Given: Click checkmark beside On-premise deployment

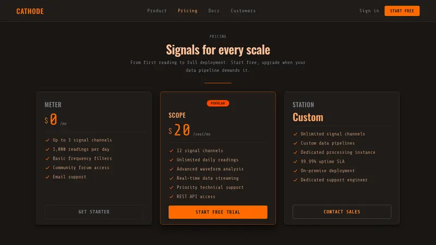Looking at the screenshot, I should pos(295,170).
